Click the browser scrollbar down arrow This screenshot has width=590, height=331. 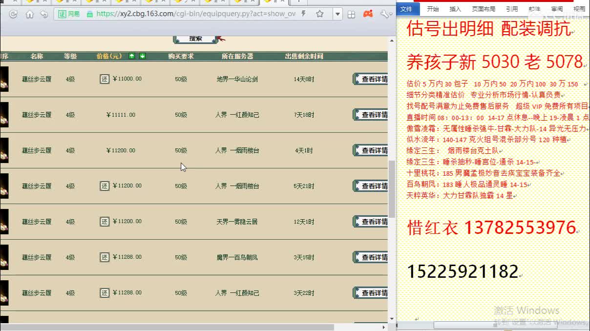tap(392, 319)
